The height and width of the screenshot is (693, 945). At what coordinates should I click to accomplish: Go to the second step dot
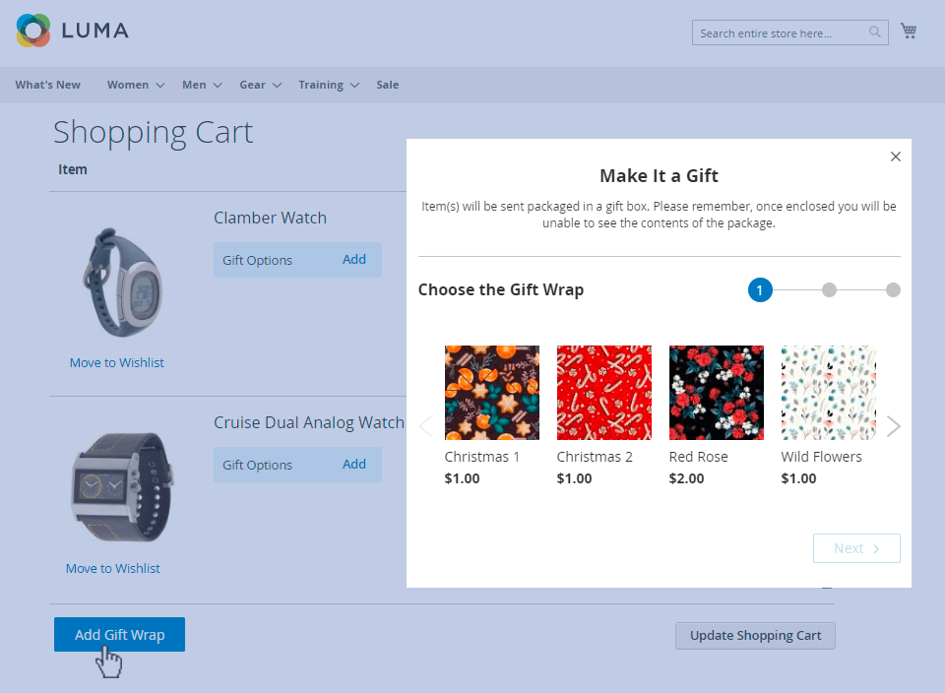click(829, 290)
